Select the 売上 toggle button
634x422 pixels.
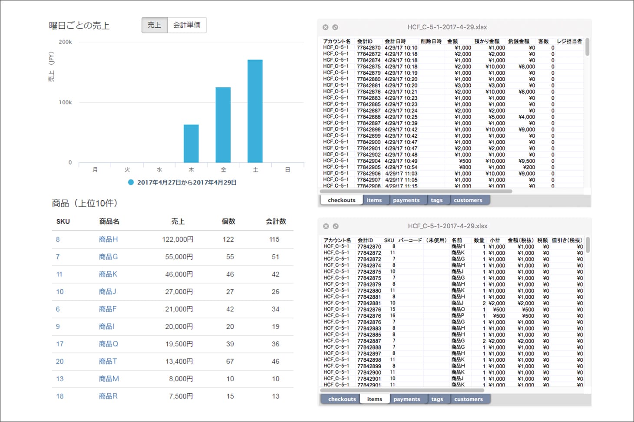(155, 25)
